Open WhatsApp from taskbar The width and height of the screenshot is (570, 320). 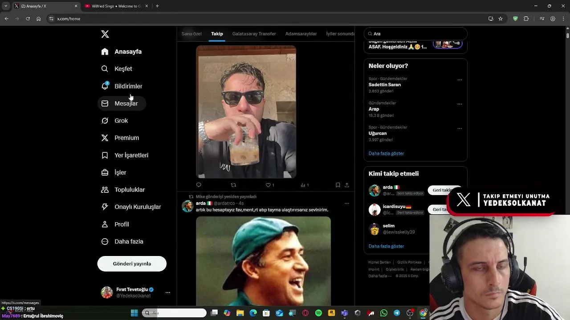click(x=384, y=313)
